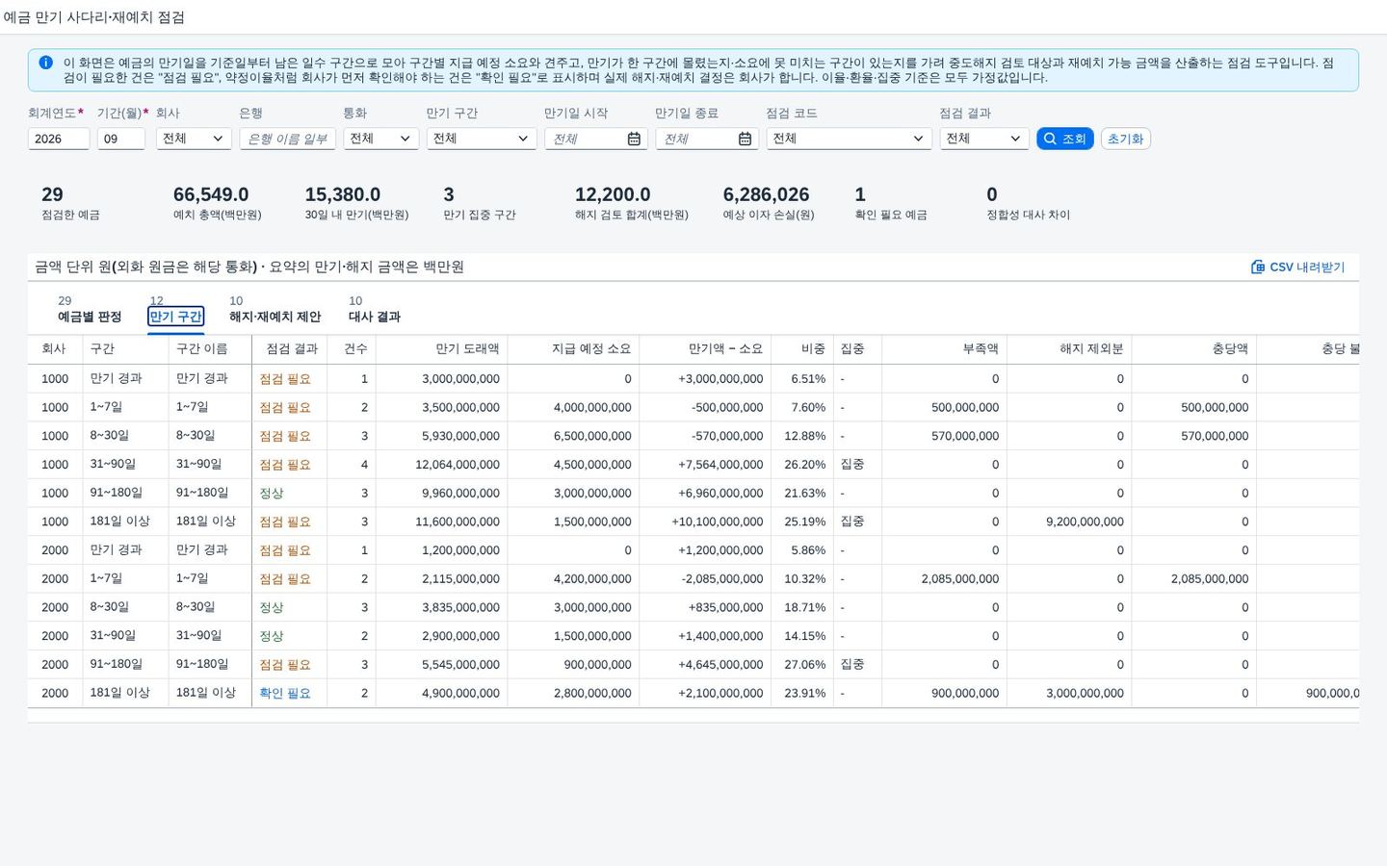Open the 만기 구간 dropdown filter
The image size is (1387, 866).
(x=482, y=139)
